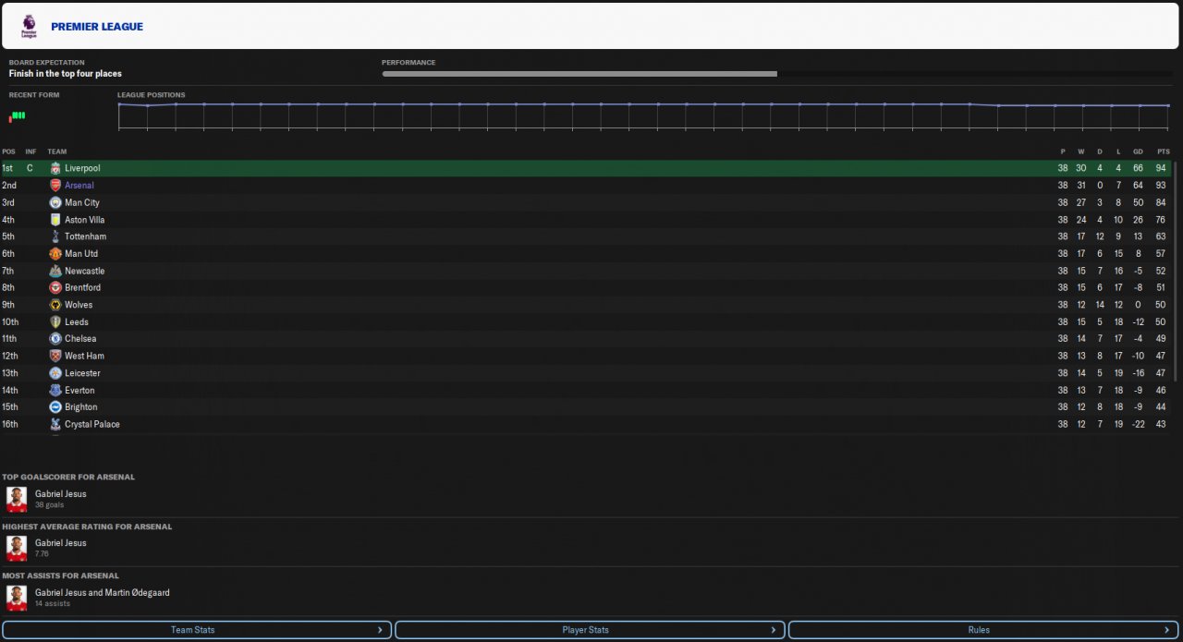
Task: Open the Man City team link
Action: pos(82,202)
